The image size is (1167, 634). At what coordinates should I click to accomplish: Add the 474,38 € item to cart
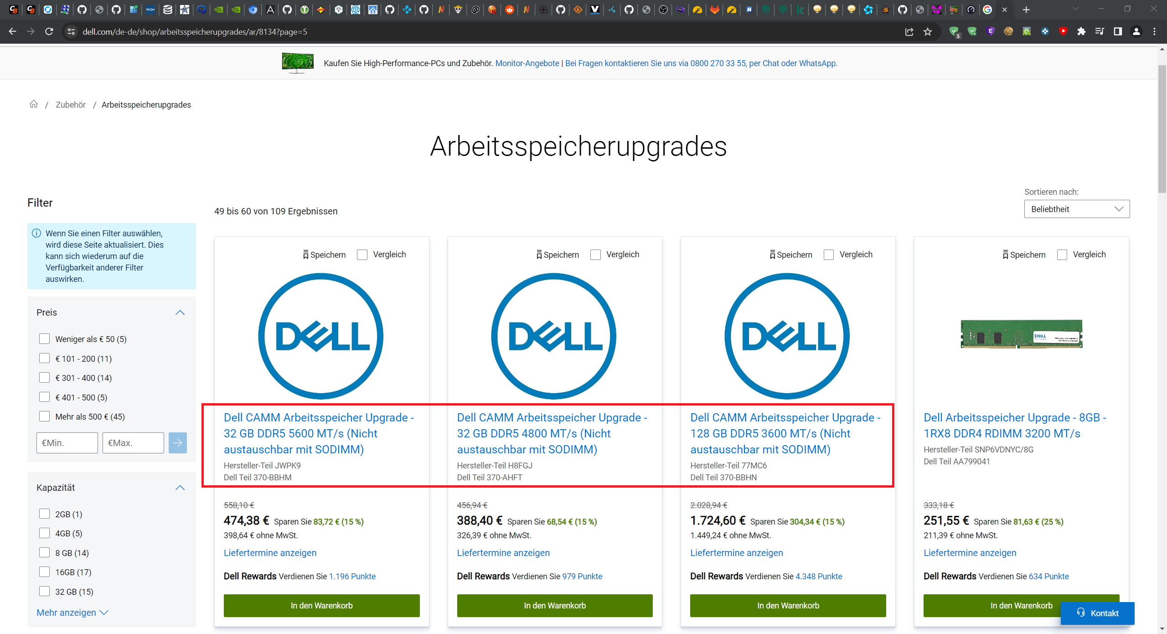(x=321, y=606)
